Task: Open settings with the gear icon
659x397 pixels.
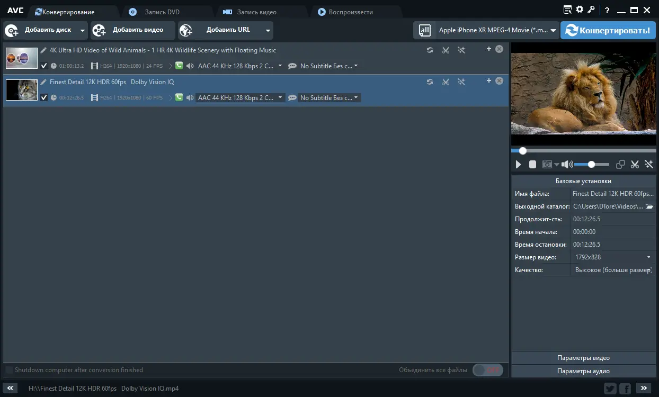Action: coord(580,10)
